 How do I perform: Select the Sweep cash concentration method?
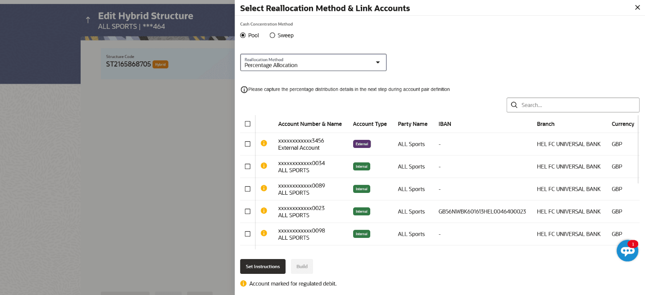click(x=273, y=36)
